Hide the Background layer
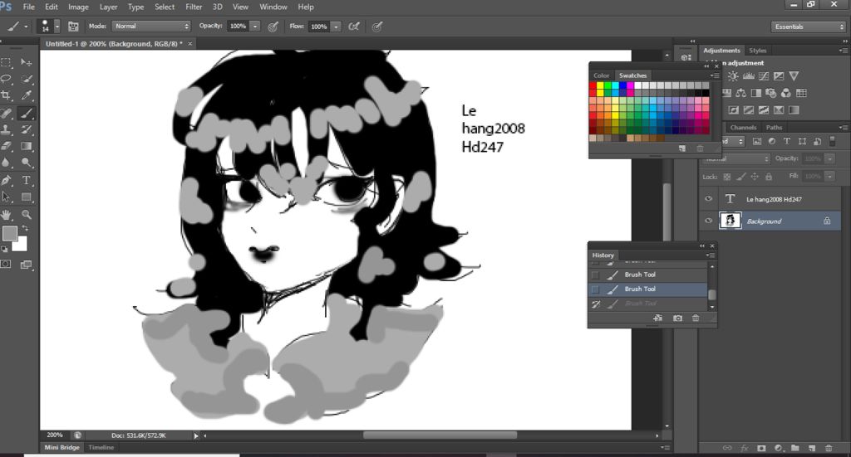851x457 pixels. click(x=708, y=221)
